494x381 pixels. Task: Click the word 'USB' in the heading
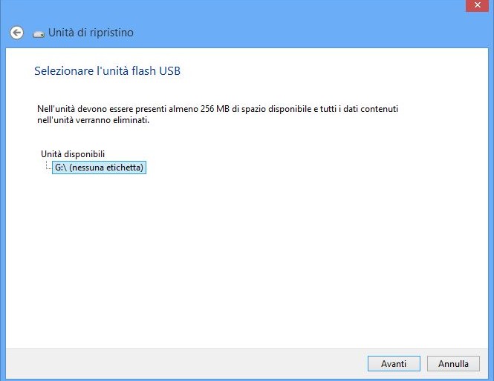[x=172, y=71]
